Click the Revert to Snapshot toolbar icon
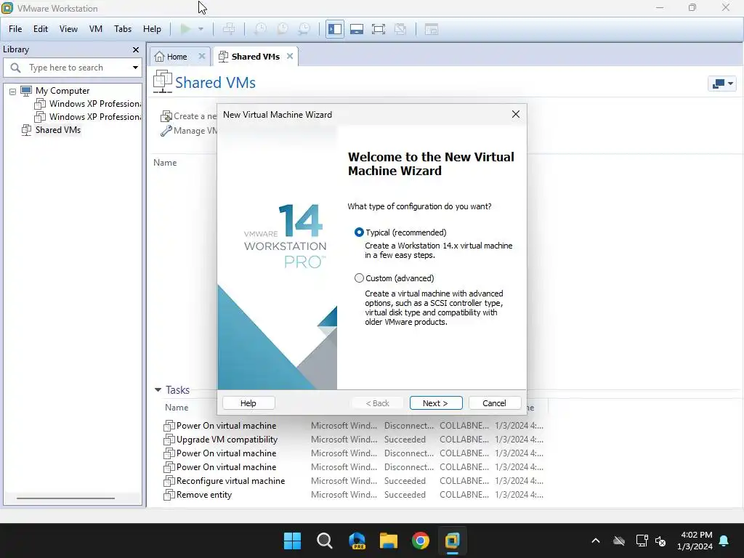The height and width of the screenshot is (558, 744). [283, 29]
